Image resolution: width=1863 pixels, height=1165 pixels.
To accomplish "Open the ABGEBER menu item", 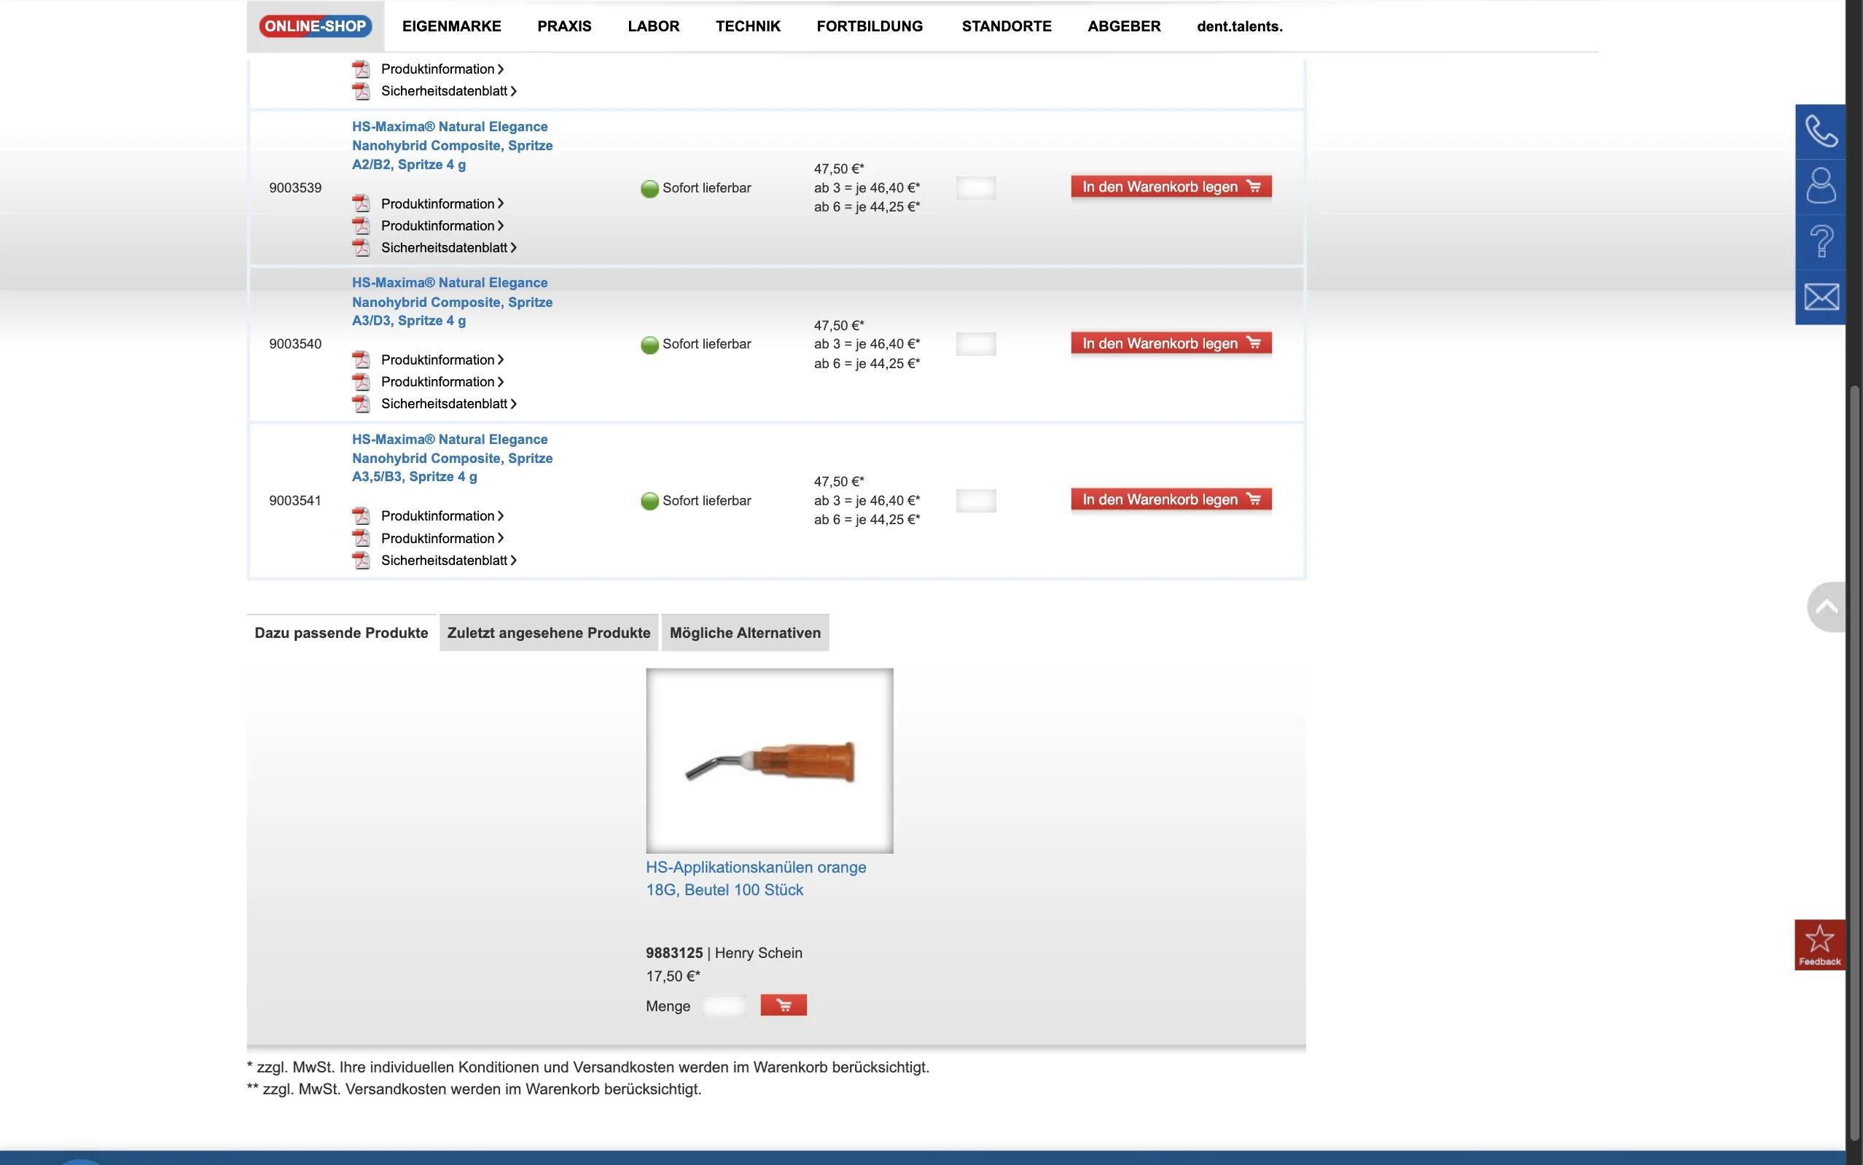I will (1124, 26).
